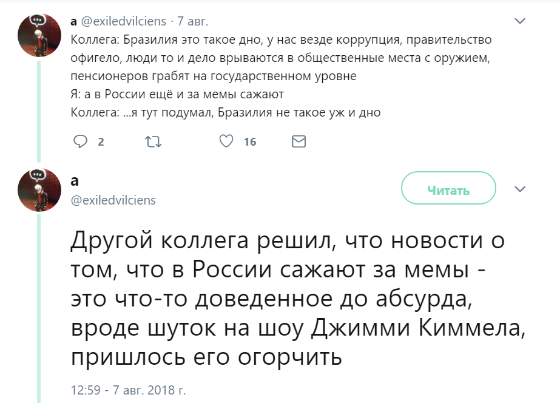Open @exiledvilciens handle under second name
Image resolution: width=560 pixels, height=403 pixels.
[113, 200]
